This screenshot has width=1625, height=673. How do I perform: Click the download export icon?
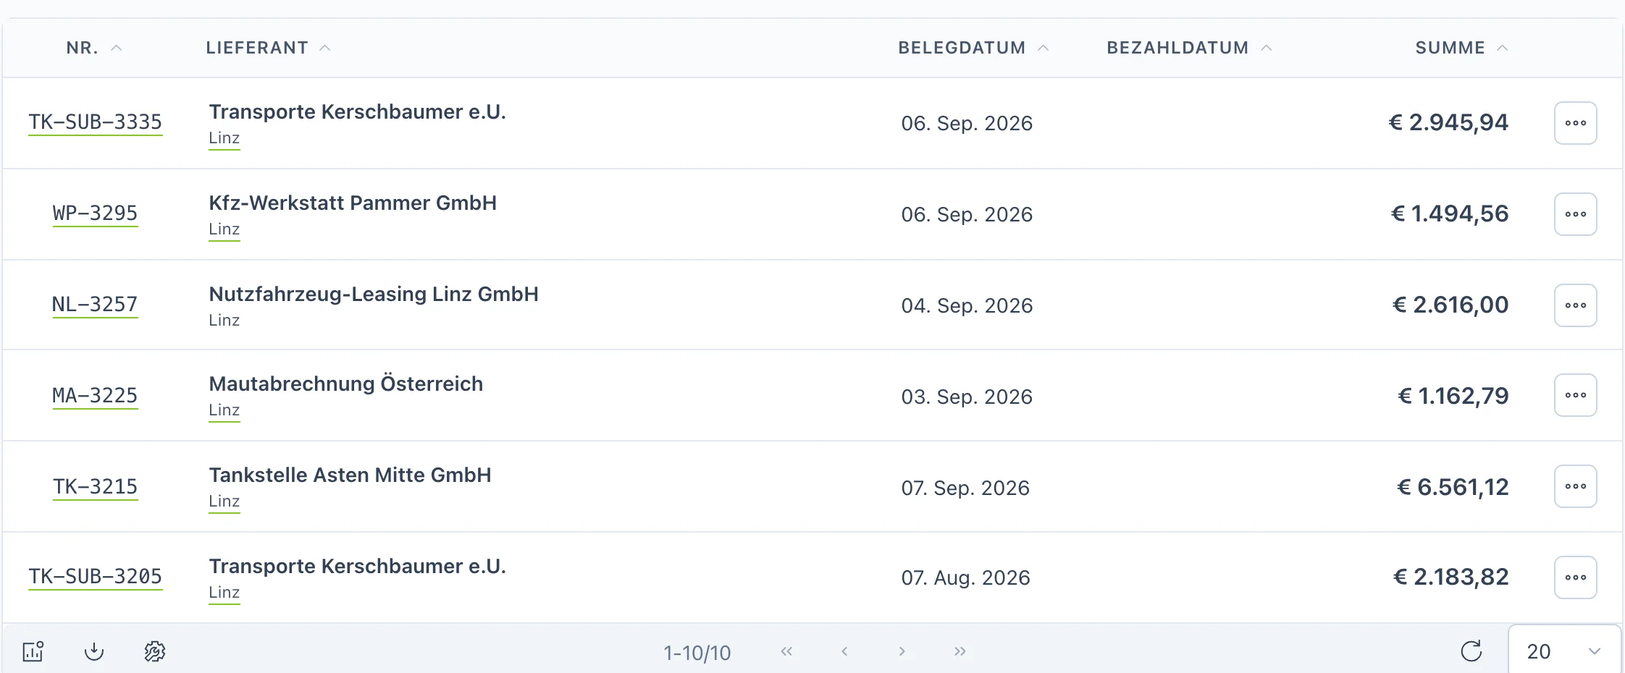click(94, 651)
